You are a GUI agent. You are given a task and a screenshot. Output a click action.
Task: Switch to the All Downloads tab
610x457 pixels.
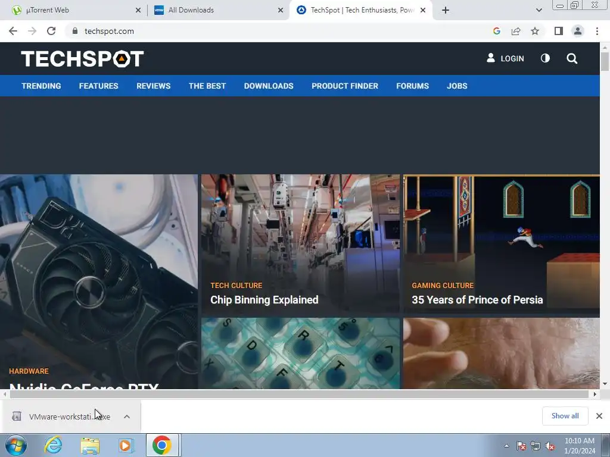(218, 10)
